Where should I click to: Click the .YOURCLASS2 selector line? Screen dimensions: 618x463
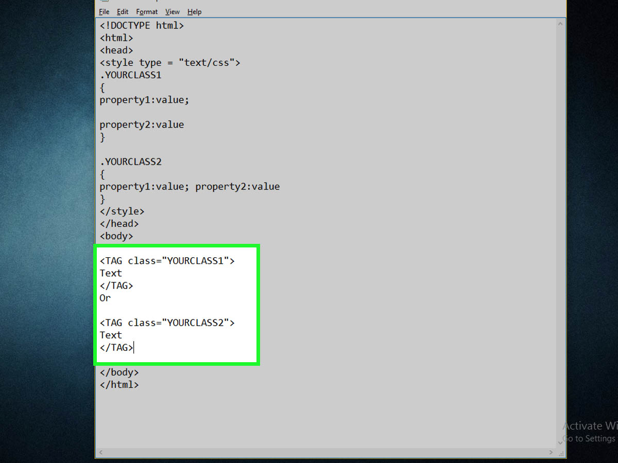coord(131,162)
